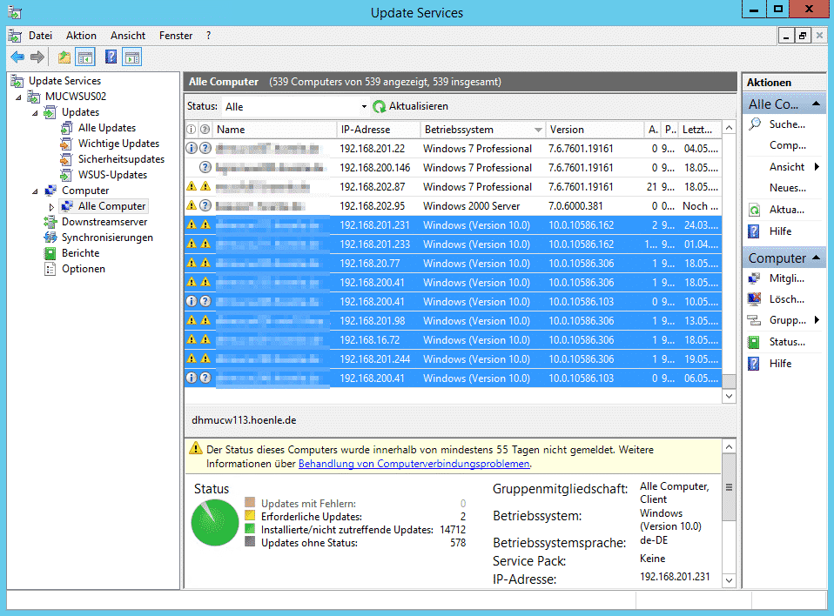
Task: Click the Erforderliche Updates yellow legend swatch
Action: [250, 515]
